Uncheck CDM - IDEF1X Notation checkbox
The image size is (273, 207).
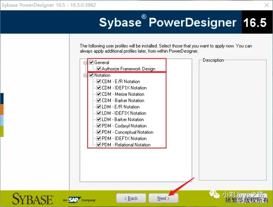click(99, 88)
